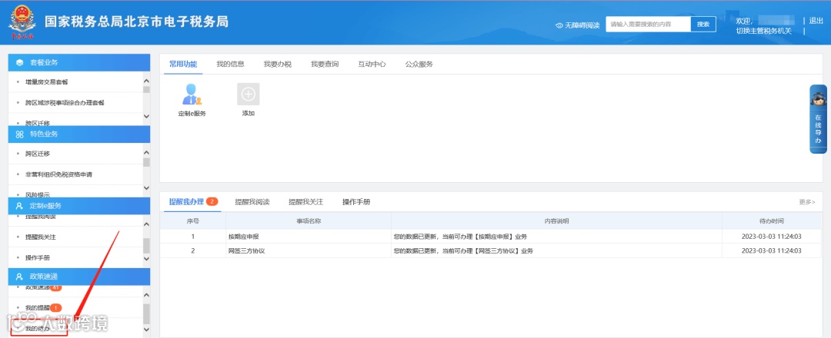This screenshot has width=831, height=338.
Task: Toggle 无障碍阅读 accessible reading mode
Action: [x=577, y=25]
